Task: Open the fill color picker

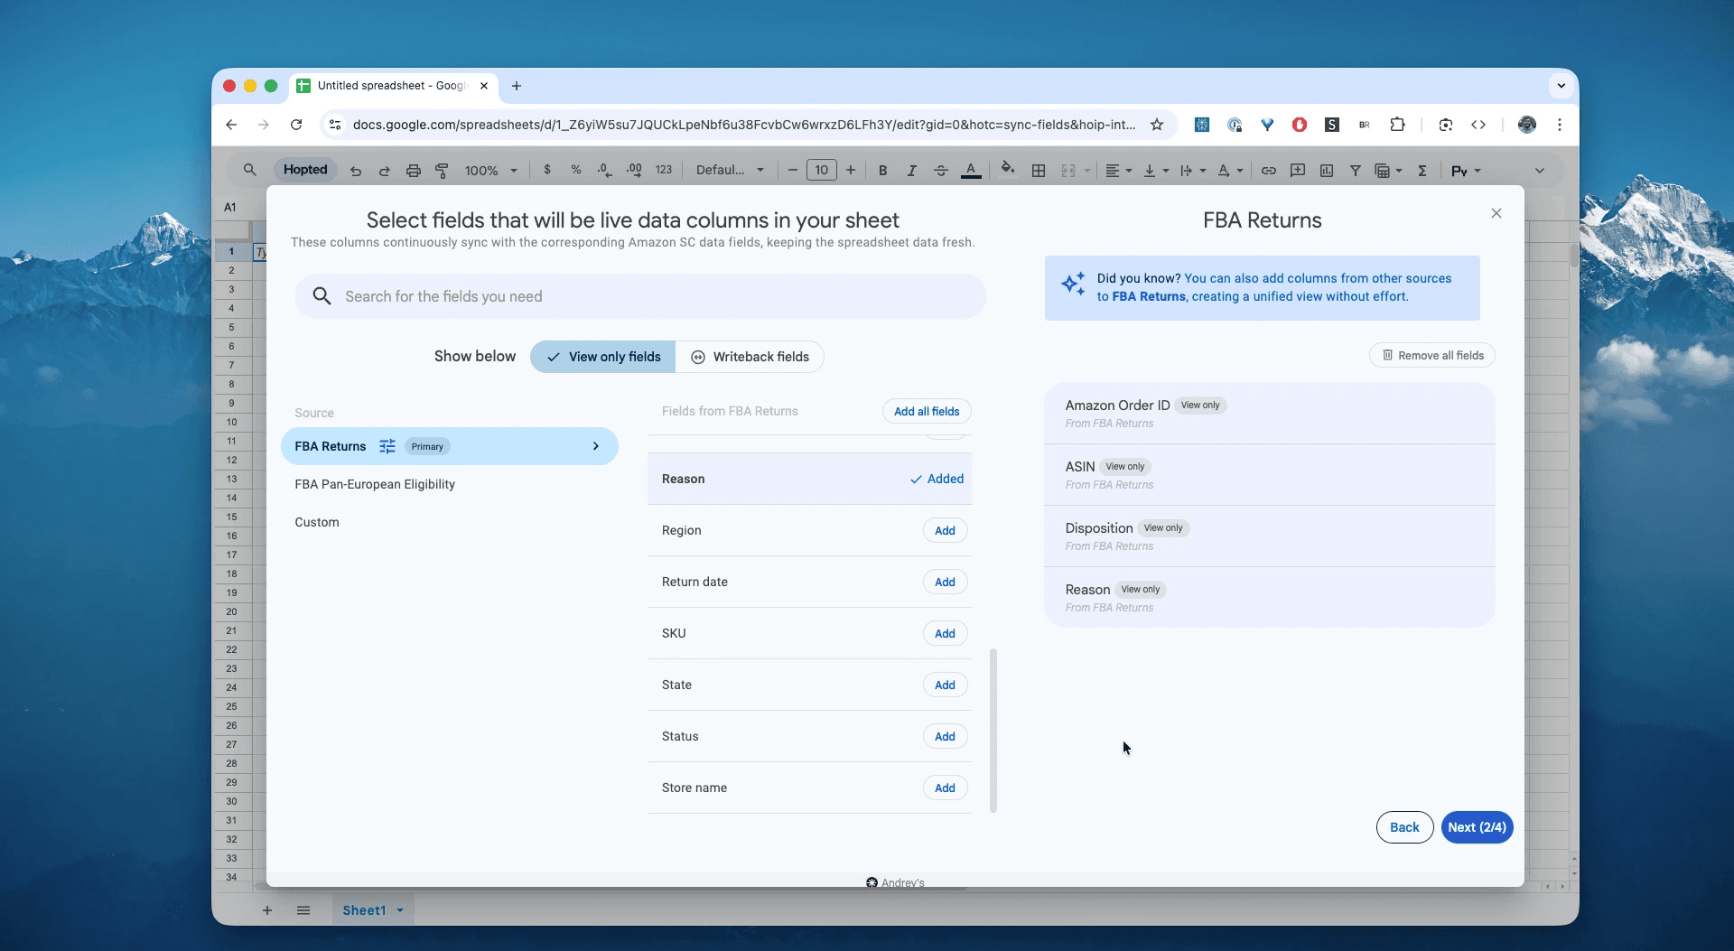Action: [1008, 169]
